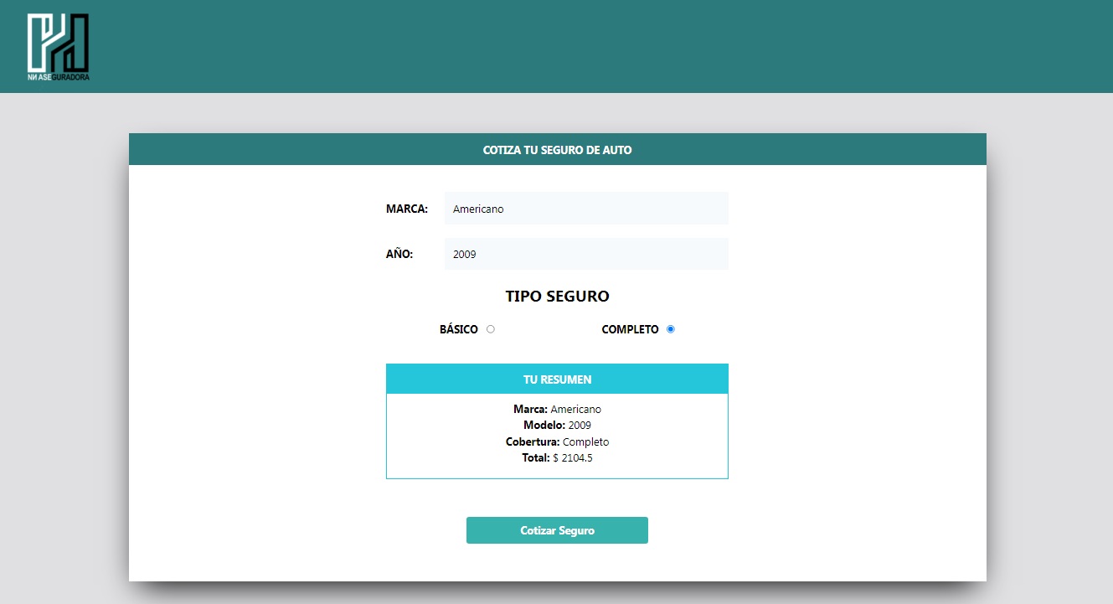The height and width of the screenshot is (604, 1113).
Task: Click the Cobertura: Completo summary line
Action: 557,441
